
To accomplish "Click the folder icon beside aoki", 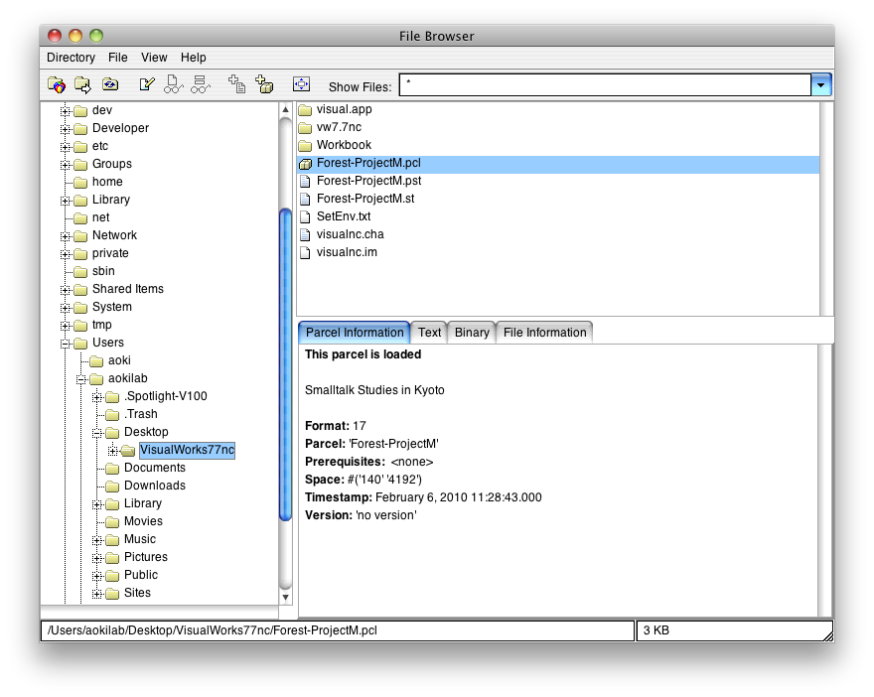I will (97, 361).
